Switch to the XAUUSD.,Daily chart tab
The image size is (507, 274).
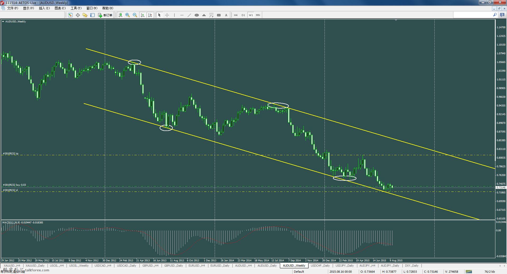point(35,266)
